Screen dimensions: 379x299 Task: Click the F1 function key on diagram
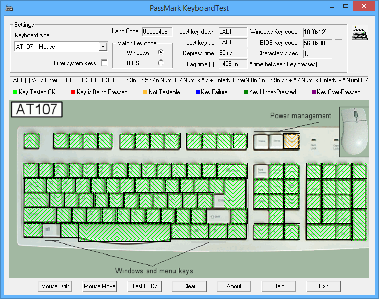(x=61, y=141)
